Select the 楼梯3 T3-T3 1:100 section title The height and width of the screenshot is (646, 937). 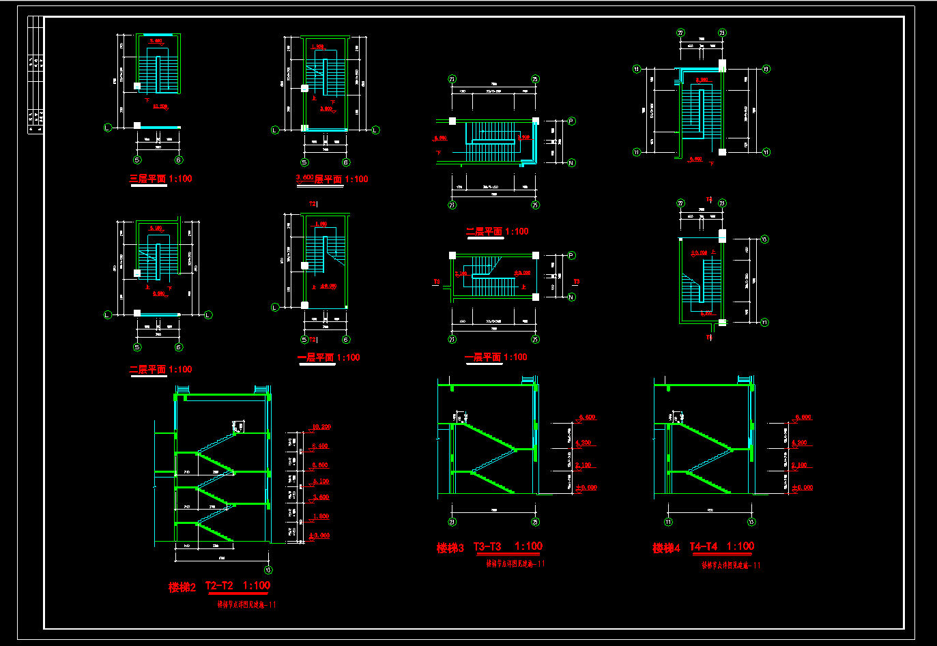(489, 547)
